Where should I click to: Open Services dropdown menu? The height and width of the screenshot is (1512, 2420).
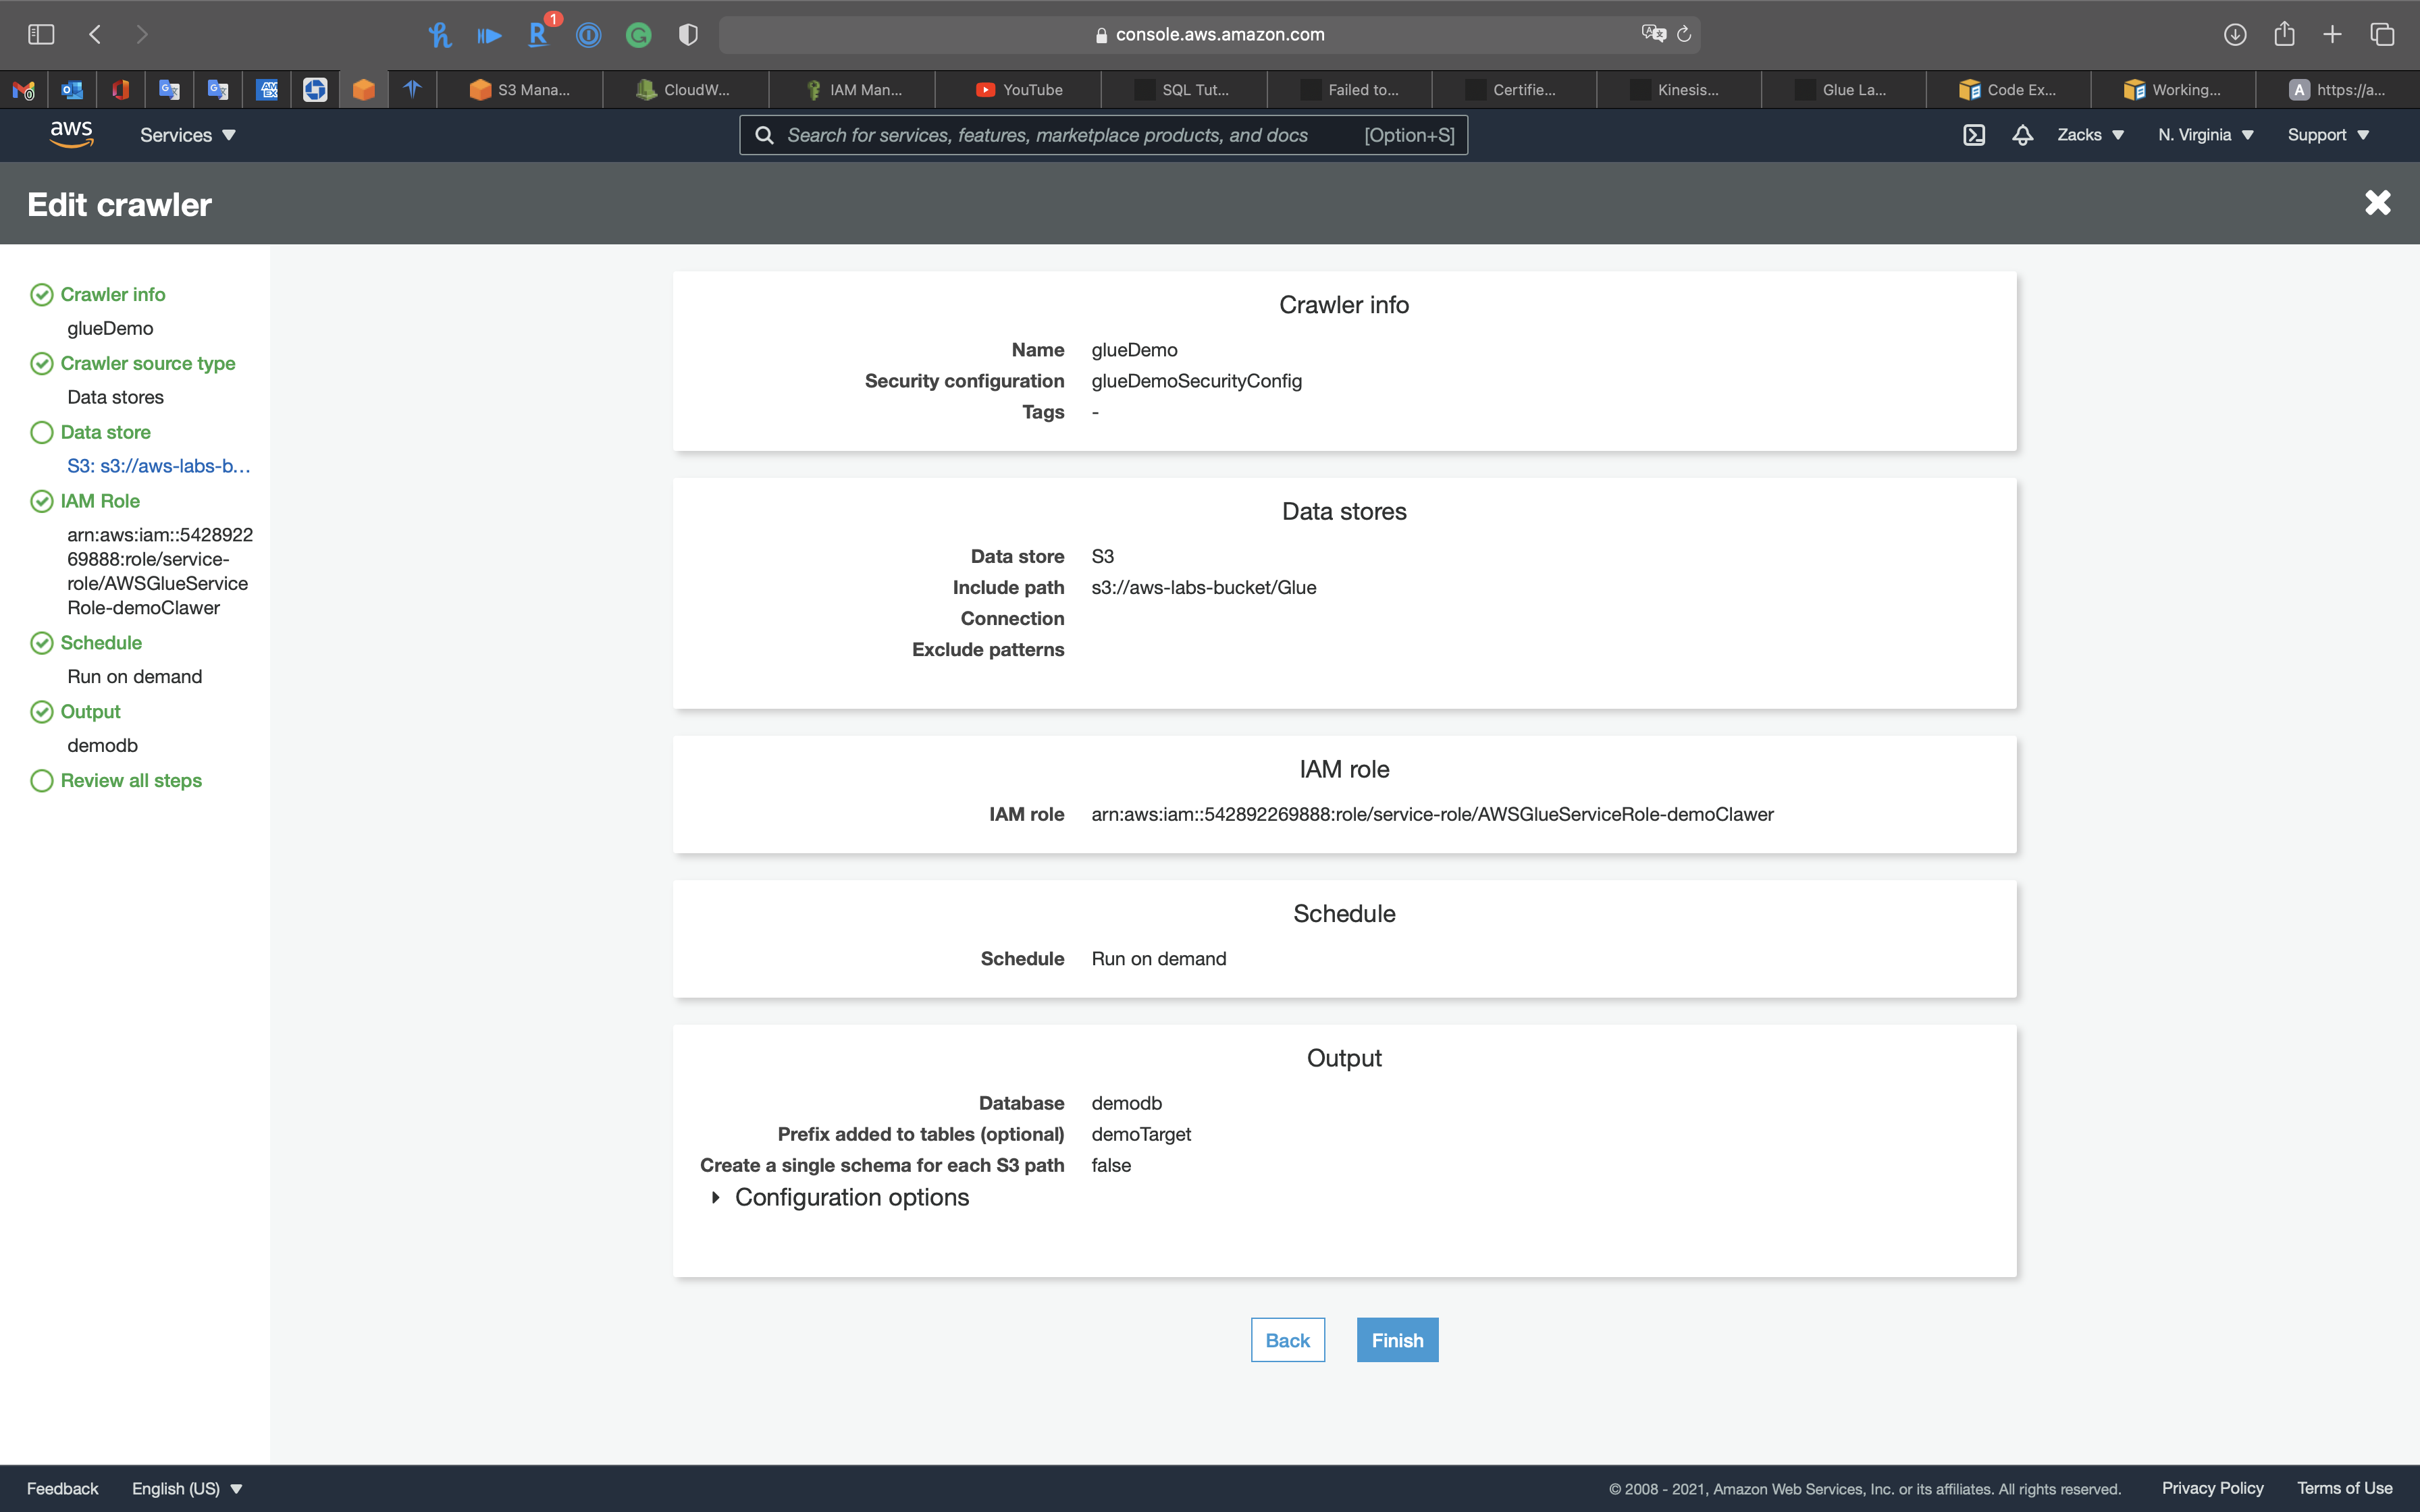(187, 135)
